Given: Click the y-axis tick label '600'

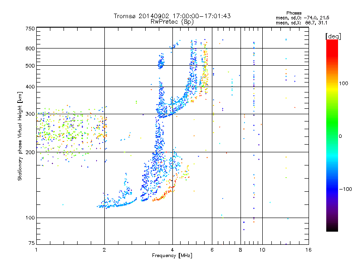Looking at the screenshot, I should pos(30,49).
